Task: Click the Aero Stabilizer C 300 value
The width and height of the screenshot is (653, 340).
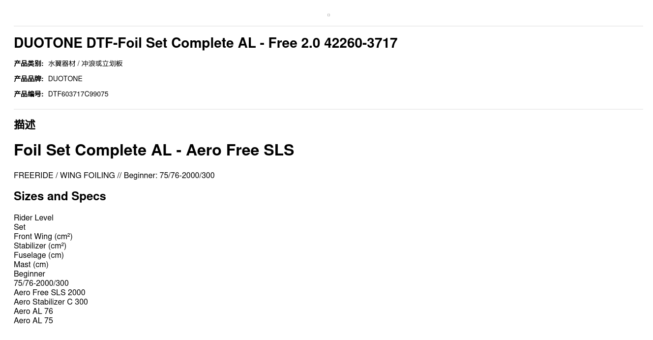Action: pyautogui.click(x=51, y=302)
